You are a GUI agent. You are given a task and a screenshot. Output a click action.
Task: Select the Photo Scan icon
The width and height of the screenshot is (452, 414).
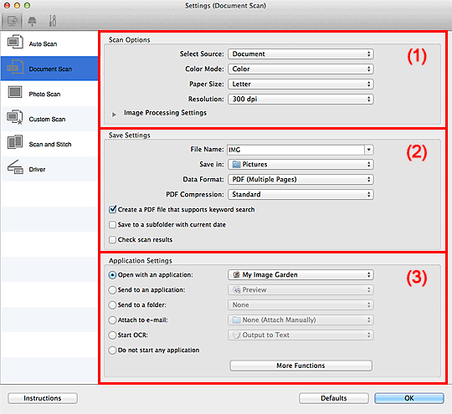[x=15, y=92]
